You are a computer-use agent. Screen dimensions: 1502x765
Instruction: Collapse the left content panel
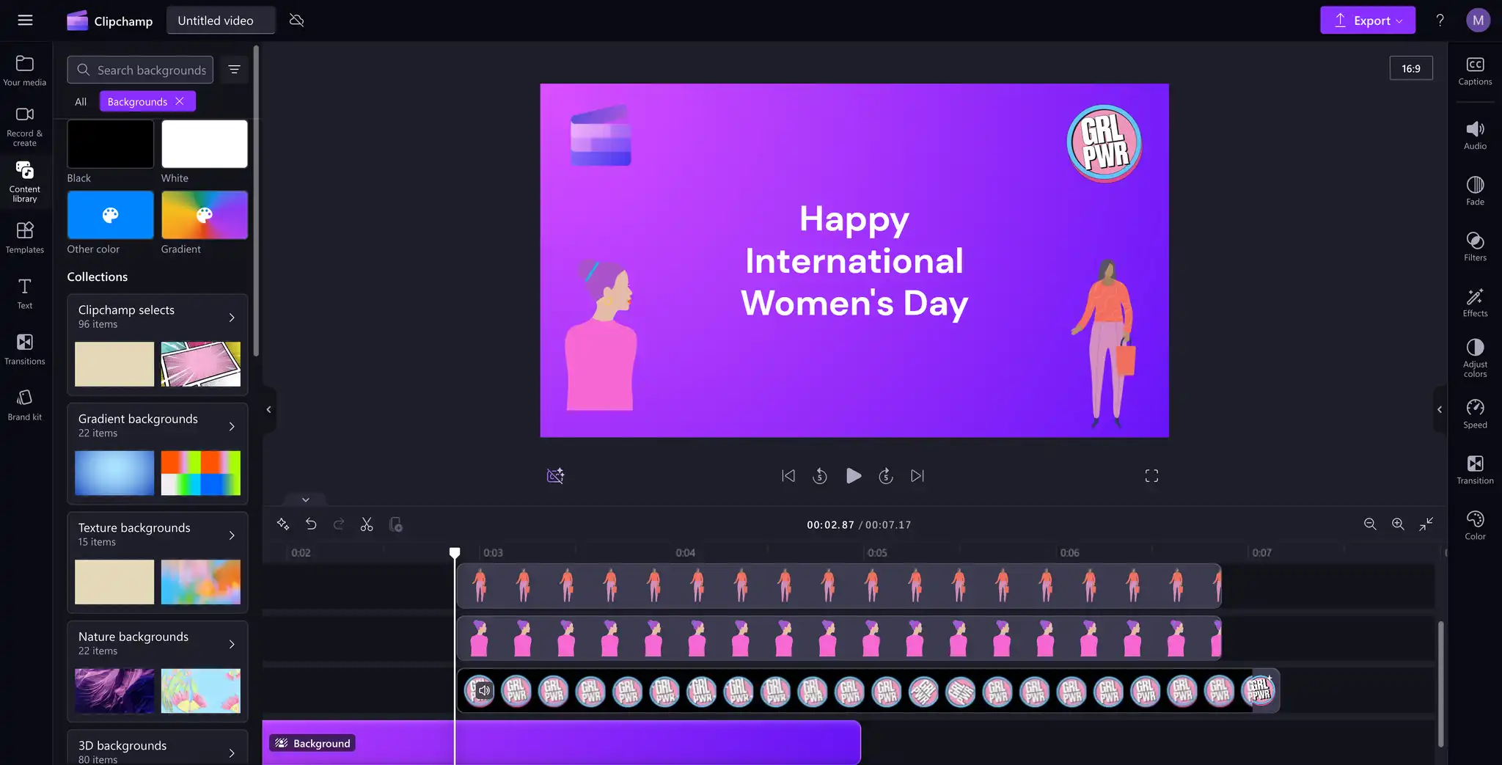268,409
